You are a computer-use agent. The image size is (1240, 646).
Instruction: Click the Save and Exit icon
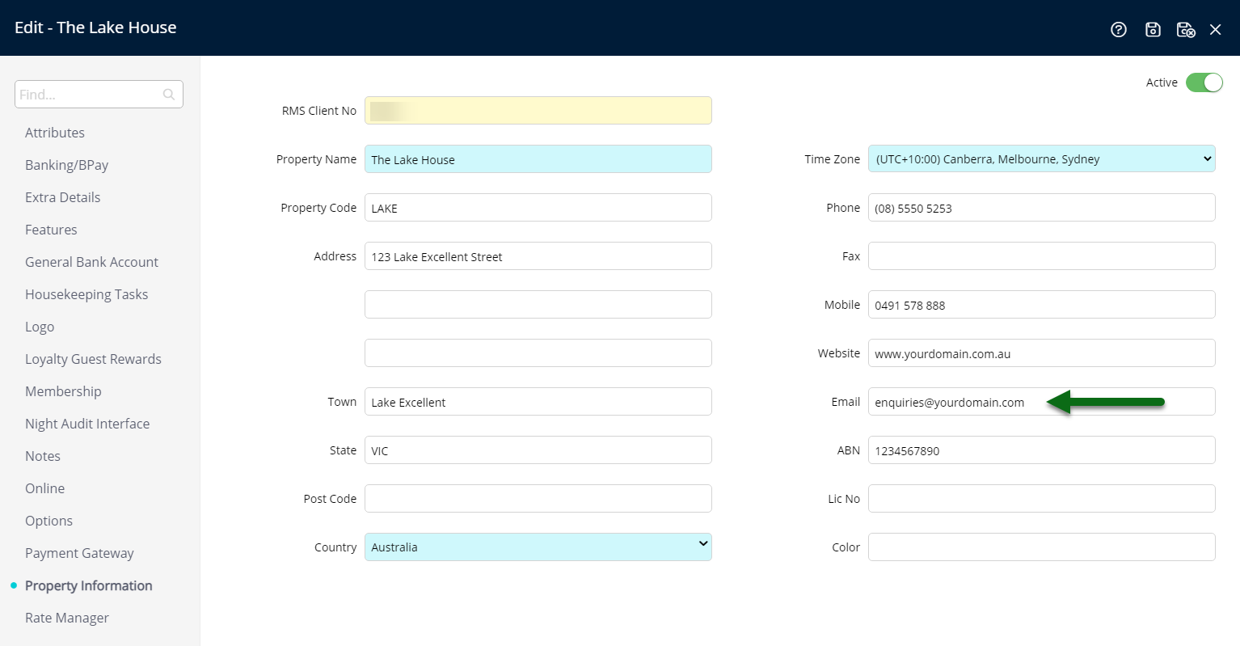pyautogui.click(x=1186, y=30)
